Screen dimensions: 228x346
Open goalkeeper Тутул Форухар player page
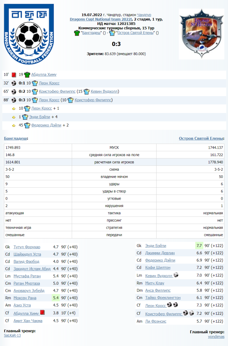pos(27,247)
